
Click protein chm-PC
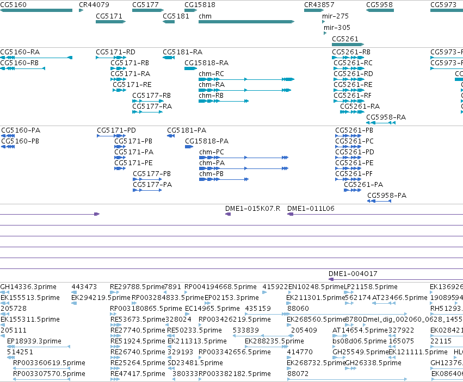coord(212,152)
